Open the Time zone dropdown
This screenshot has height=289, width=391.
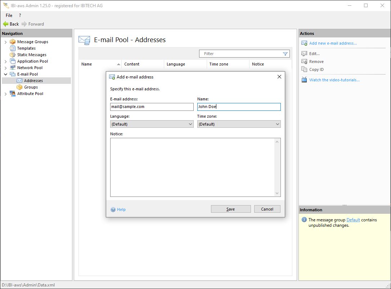(239, 124)
